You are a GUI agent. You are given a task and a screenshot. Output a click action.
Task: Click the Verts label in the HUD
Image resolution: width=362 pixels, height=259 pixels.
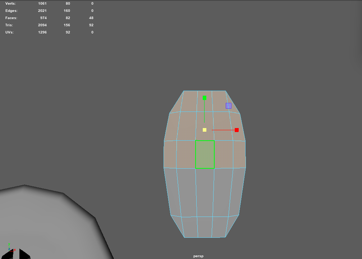(x=10, y=4)
